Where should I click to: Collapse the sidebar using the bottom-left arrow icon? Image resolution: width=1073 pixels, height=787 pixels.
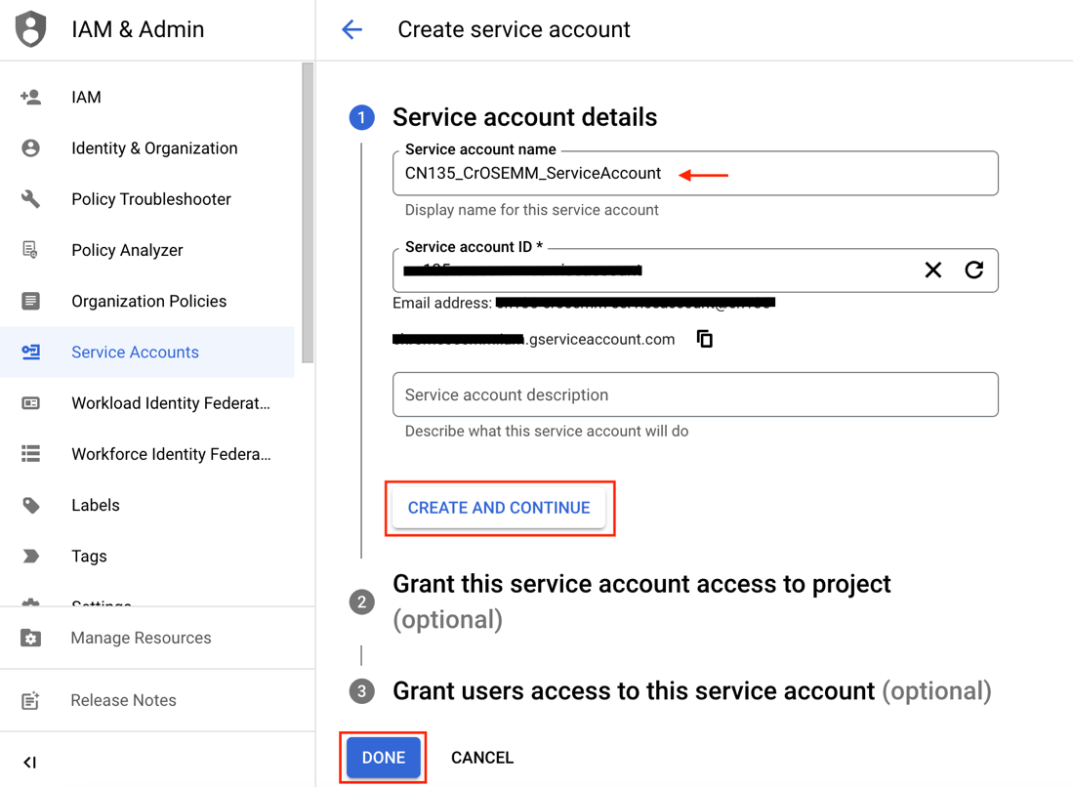click(x=29, y=762)
